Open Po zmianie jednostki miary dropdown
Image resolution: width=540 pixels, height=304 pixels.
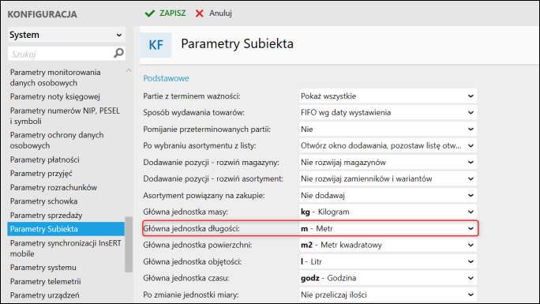[x=388, y=295]
